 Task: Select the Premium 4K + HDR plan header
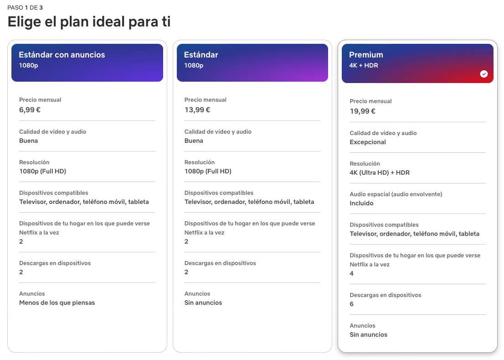click(417, 63)
